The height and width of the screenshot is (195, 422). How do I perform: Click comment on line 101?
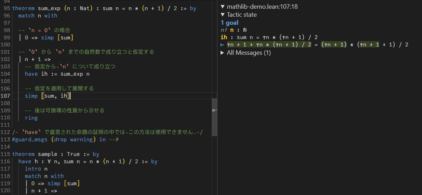[x=86, y=52]
